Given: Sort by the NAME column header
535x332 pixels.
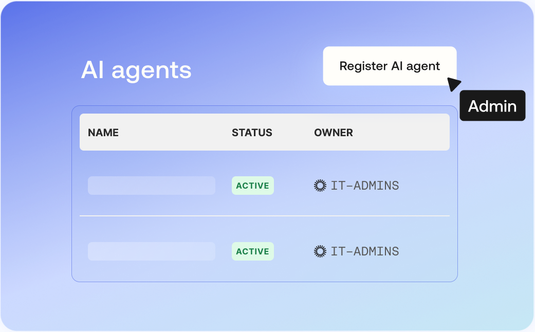Looking at the screenshot, I should [x=103, y=133].
